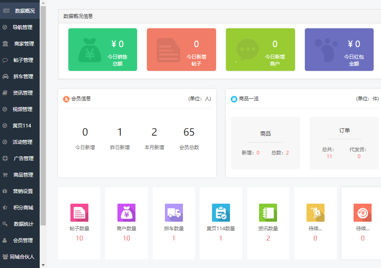This screenshot has width=381, height=268.
Task: Click the 视频管理 compass icon
Action: click(5, 109)
